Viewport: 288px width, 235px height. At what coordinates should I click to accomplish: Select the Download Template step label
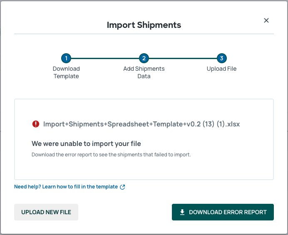pyautogui.click(x=66, y=72)
